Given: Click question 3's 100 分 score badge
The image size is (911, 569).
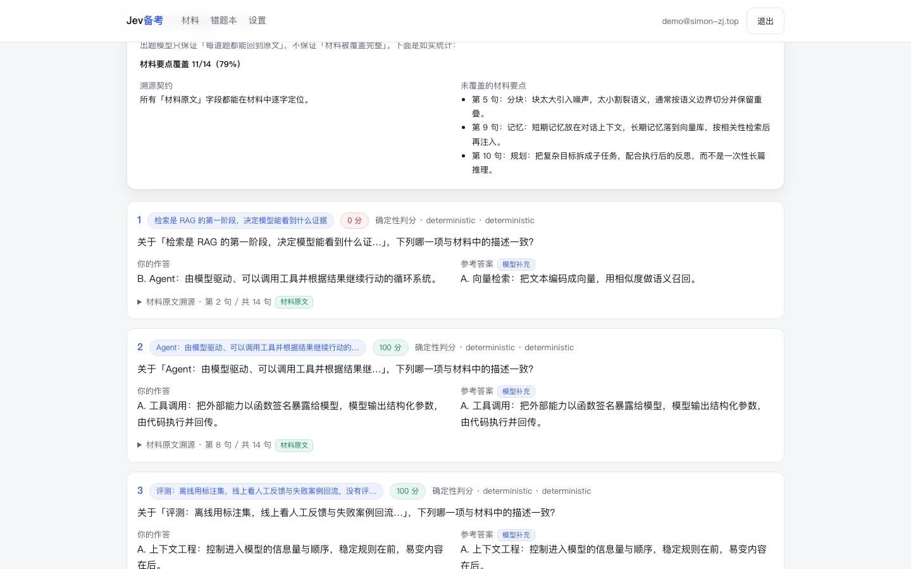Looking at the screenshot, I should point(408,491).
